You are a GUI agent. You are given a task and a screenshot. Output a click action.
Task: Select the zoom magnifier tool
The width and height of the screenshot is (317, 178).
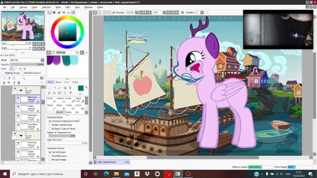(54, 93)
